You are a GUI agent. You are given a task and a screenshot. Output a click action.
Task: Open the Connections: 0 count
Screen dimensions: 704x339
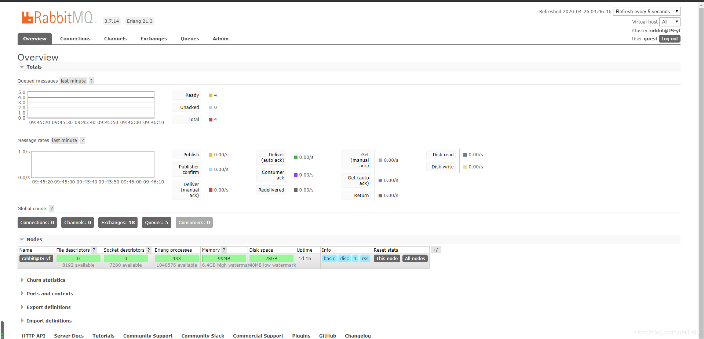pos(37,223)
